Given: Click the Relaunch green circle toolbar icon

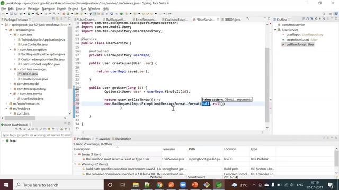Looking at the screenshot, I should [x=121, y=14].
